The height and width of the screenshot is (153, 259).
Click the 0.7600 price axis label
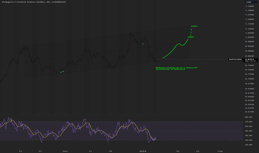coord(250,70)
